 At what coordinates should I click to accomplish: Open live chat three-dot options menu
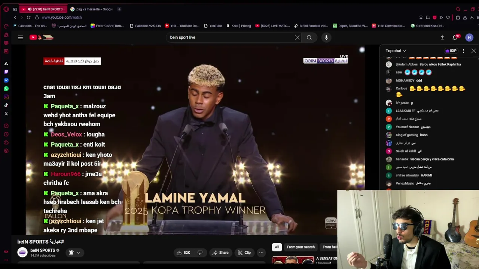point(463,51)
